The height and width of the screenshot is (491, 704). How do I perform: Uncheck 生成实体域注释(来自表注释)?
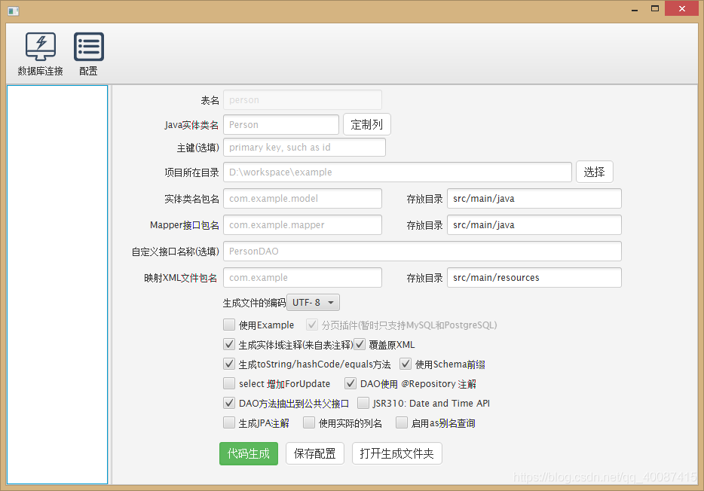click(x=229, y=344)
